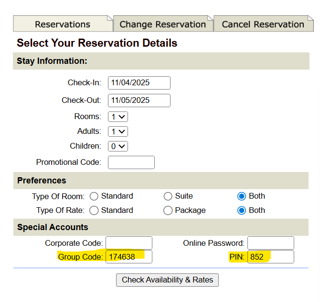
Task: Choose the Package rate type
Action: click(168, 211)
